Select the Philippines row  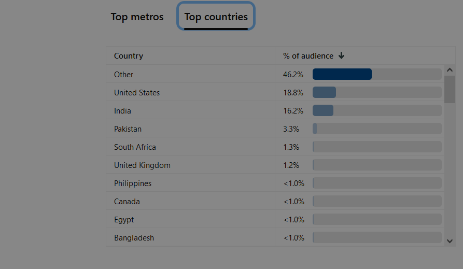(x=275, y=183)
